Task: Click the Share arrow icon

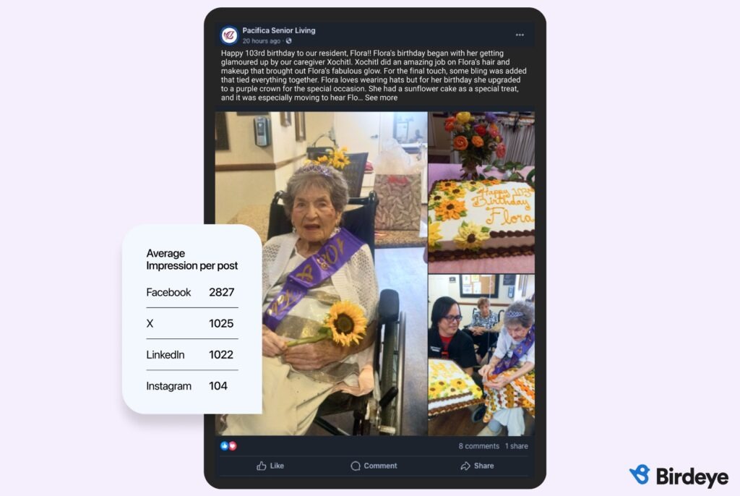Action: [465, 466]
